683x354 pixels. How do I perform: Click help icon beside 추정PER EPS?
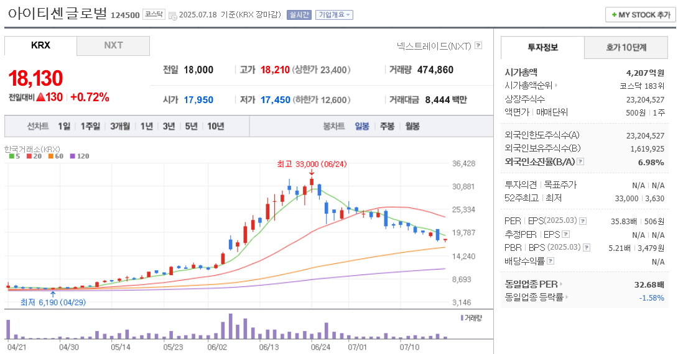(x=566, y=234)
